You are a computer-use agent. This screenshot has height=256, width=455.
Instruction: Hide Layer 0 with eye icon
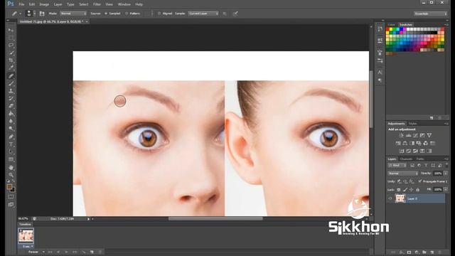coord(390,198)
